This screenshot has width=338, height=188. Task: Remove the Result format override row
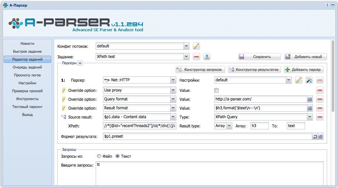[320, 108]
